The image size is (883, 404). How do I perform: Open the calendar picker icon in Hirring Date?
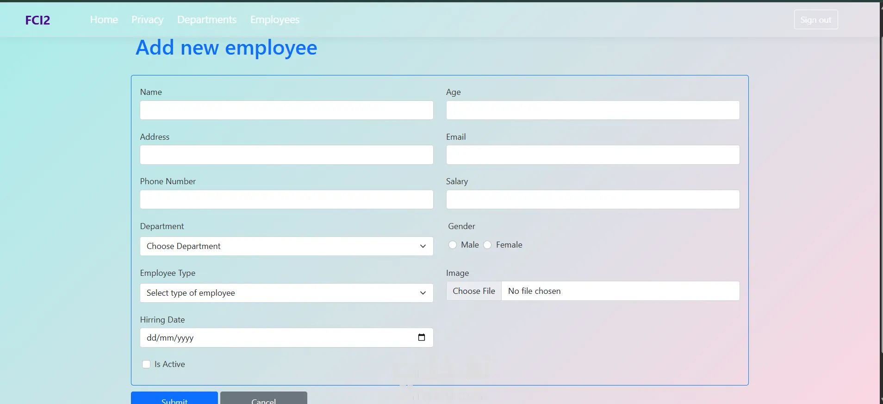421,337
